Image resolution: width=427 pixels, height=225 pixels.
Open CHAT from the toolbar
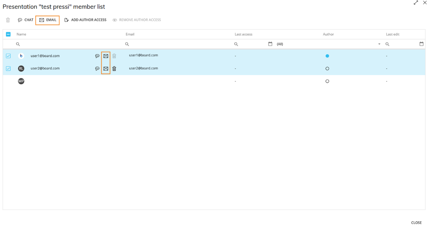26,20
